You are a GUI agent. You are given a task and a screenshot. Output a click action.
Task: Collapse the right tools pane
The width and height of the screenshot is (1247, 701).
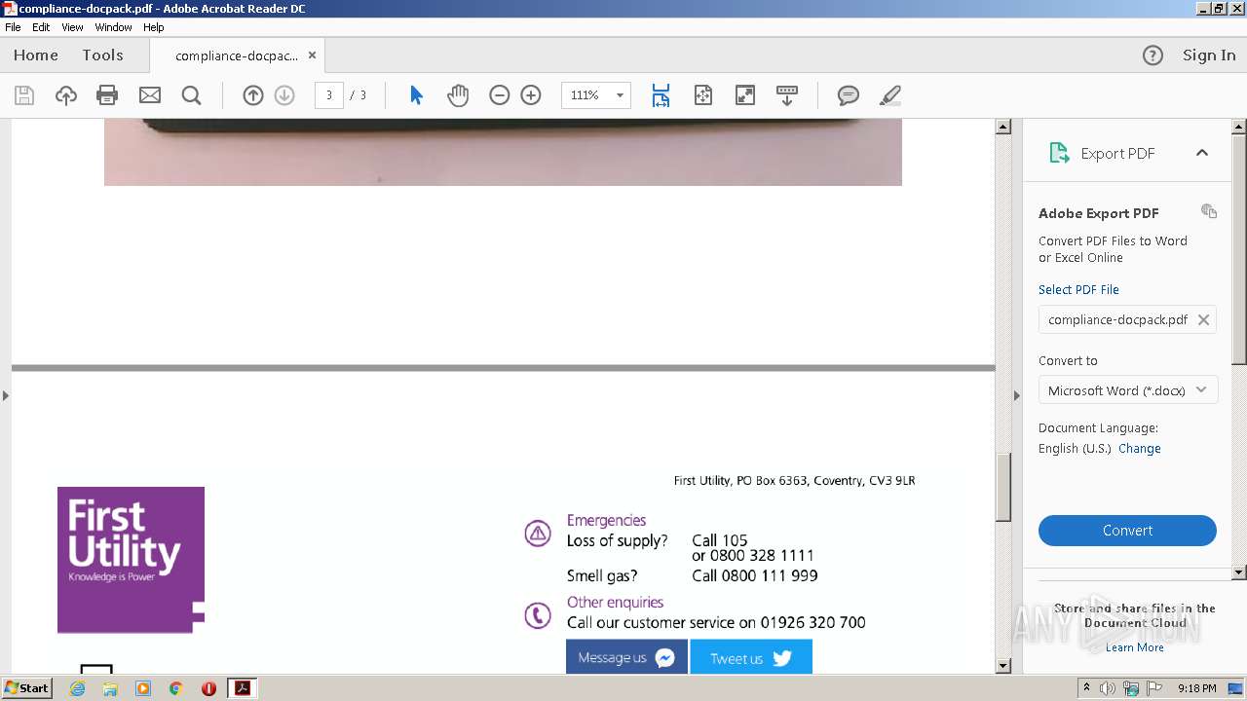tap(1017, 395)
